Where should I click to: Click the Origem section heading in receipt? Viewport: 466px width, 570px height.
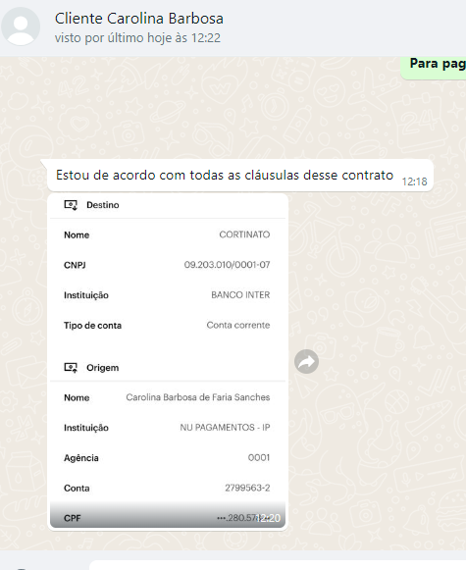102,368
